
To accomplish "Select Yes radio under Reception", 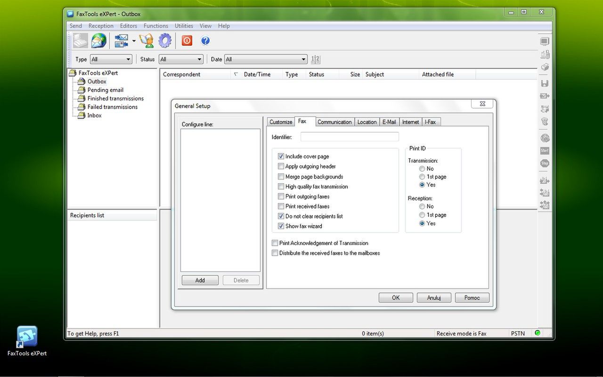I will tap(422, 223).
